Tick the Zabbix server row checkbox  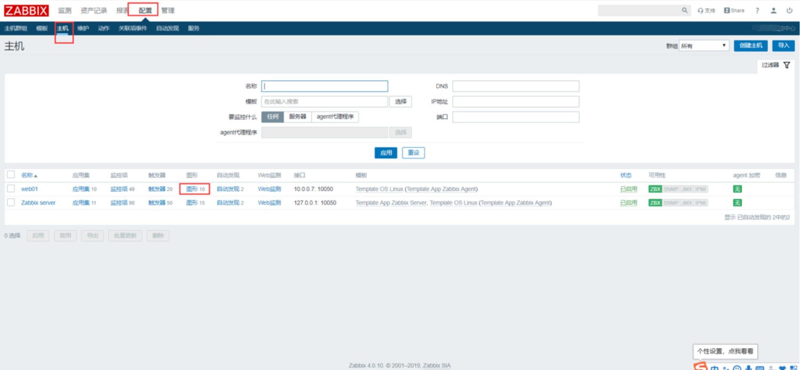[11, 202]
